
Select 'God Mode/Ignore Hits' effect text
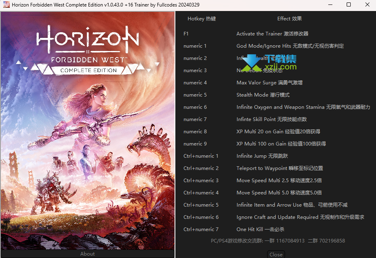tap(263, 46)
